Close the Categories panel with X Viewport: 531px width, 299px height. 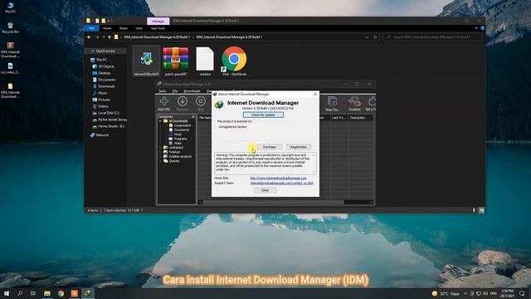pyautogui.click(x=193, y=116)
